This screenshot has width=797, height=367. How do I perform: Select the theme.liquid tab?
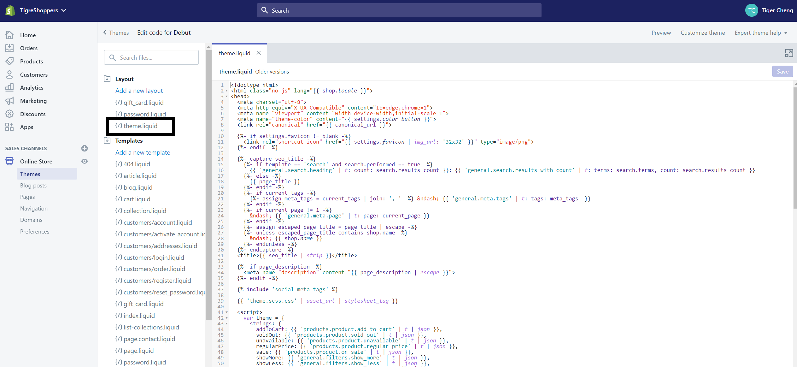pyautogui.click(x=235, y=53)
